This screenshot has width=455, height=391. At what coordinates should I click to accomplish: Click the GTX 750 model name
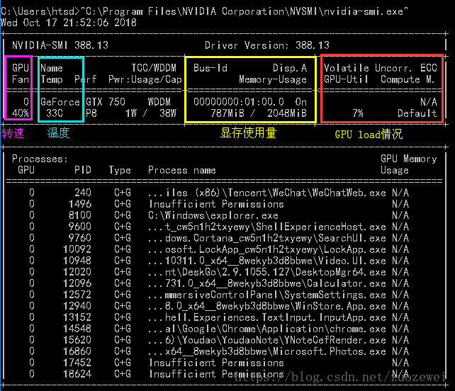click(106, 102)
